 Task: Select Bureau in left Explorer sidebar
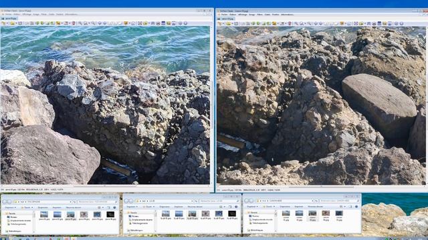[x=12, y=217]
